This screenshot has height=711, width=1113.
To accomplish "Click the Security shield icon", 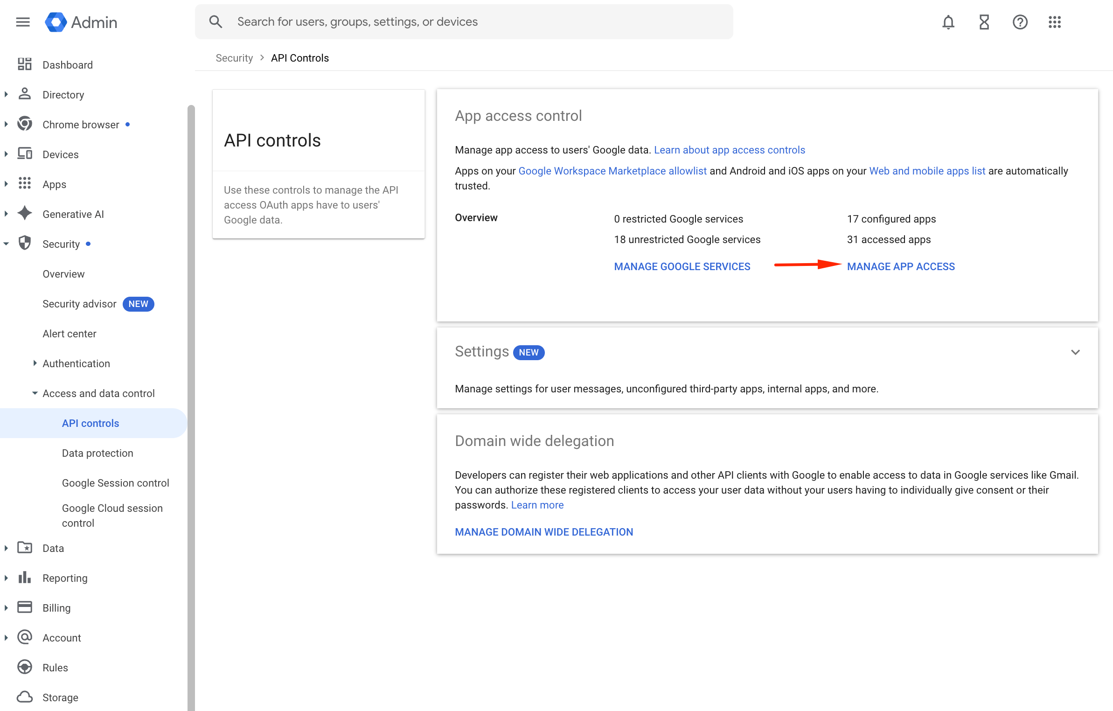I will [24, 243].
